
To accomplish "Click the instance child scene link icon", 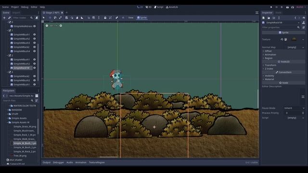I will point(9,18).
